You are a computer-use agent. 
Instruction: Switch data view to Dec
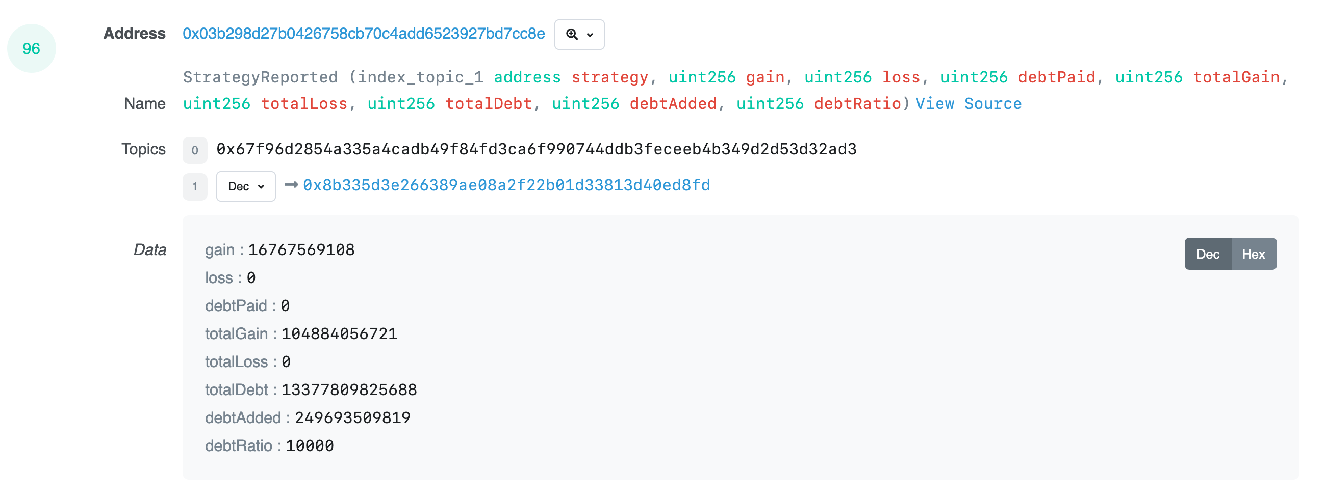coord(1208,254)
